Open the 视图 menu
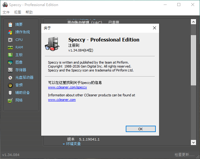Screen dimensions: 200x159 pyautogui.click(x=18, y=12)
